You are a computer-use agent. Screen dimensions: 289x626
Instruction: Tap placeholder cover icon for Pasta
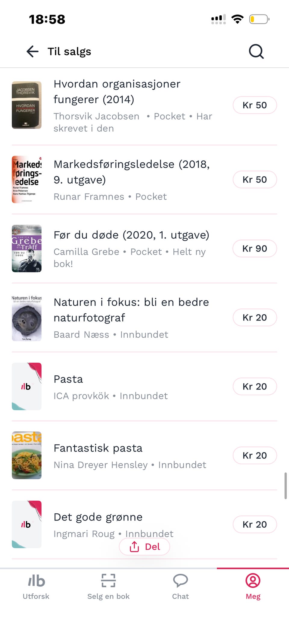tap(27, 387)
